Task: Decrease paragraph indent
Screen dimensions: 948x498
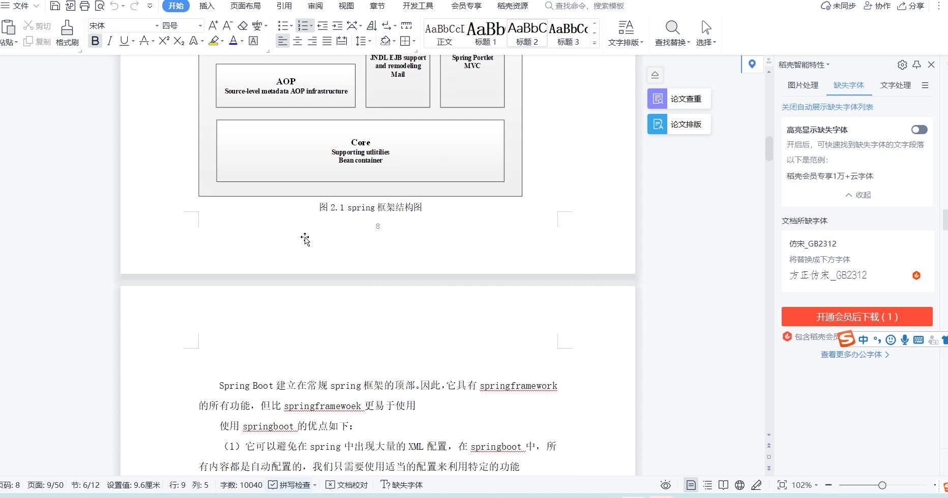Action: coord(322,25)
